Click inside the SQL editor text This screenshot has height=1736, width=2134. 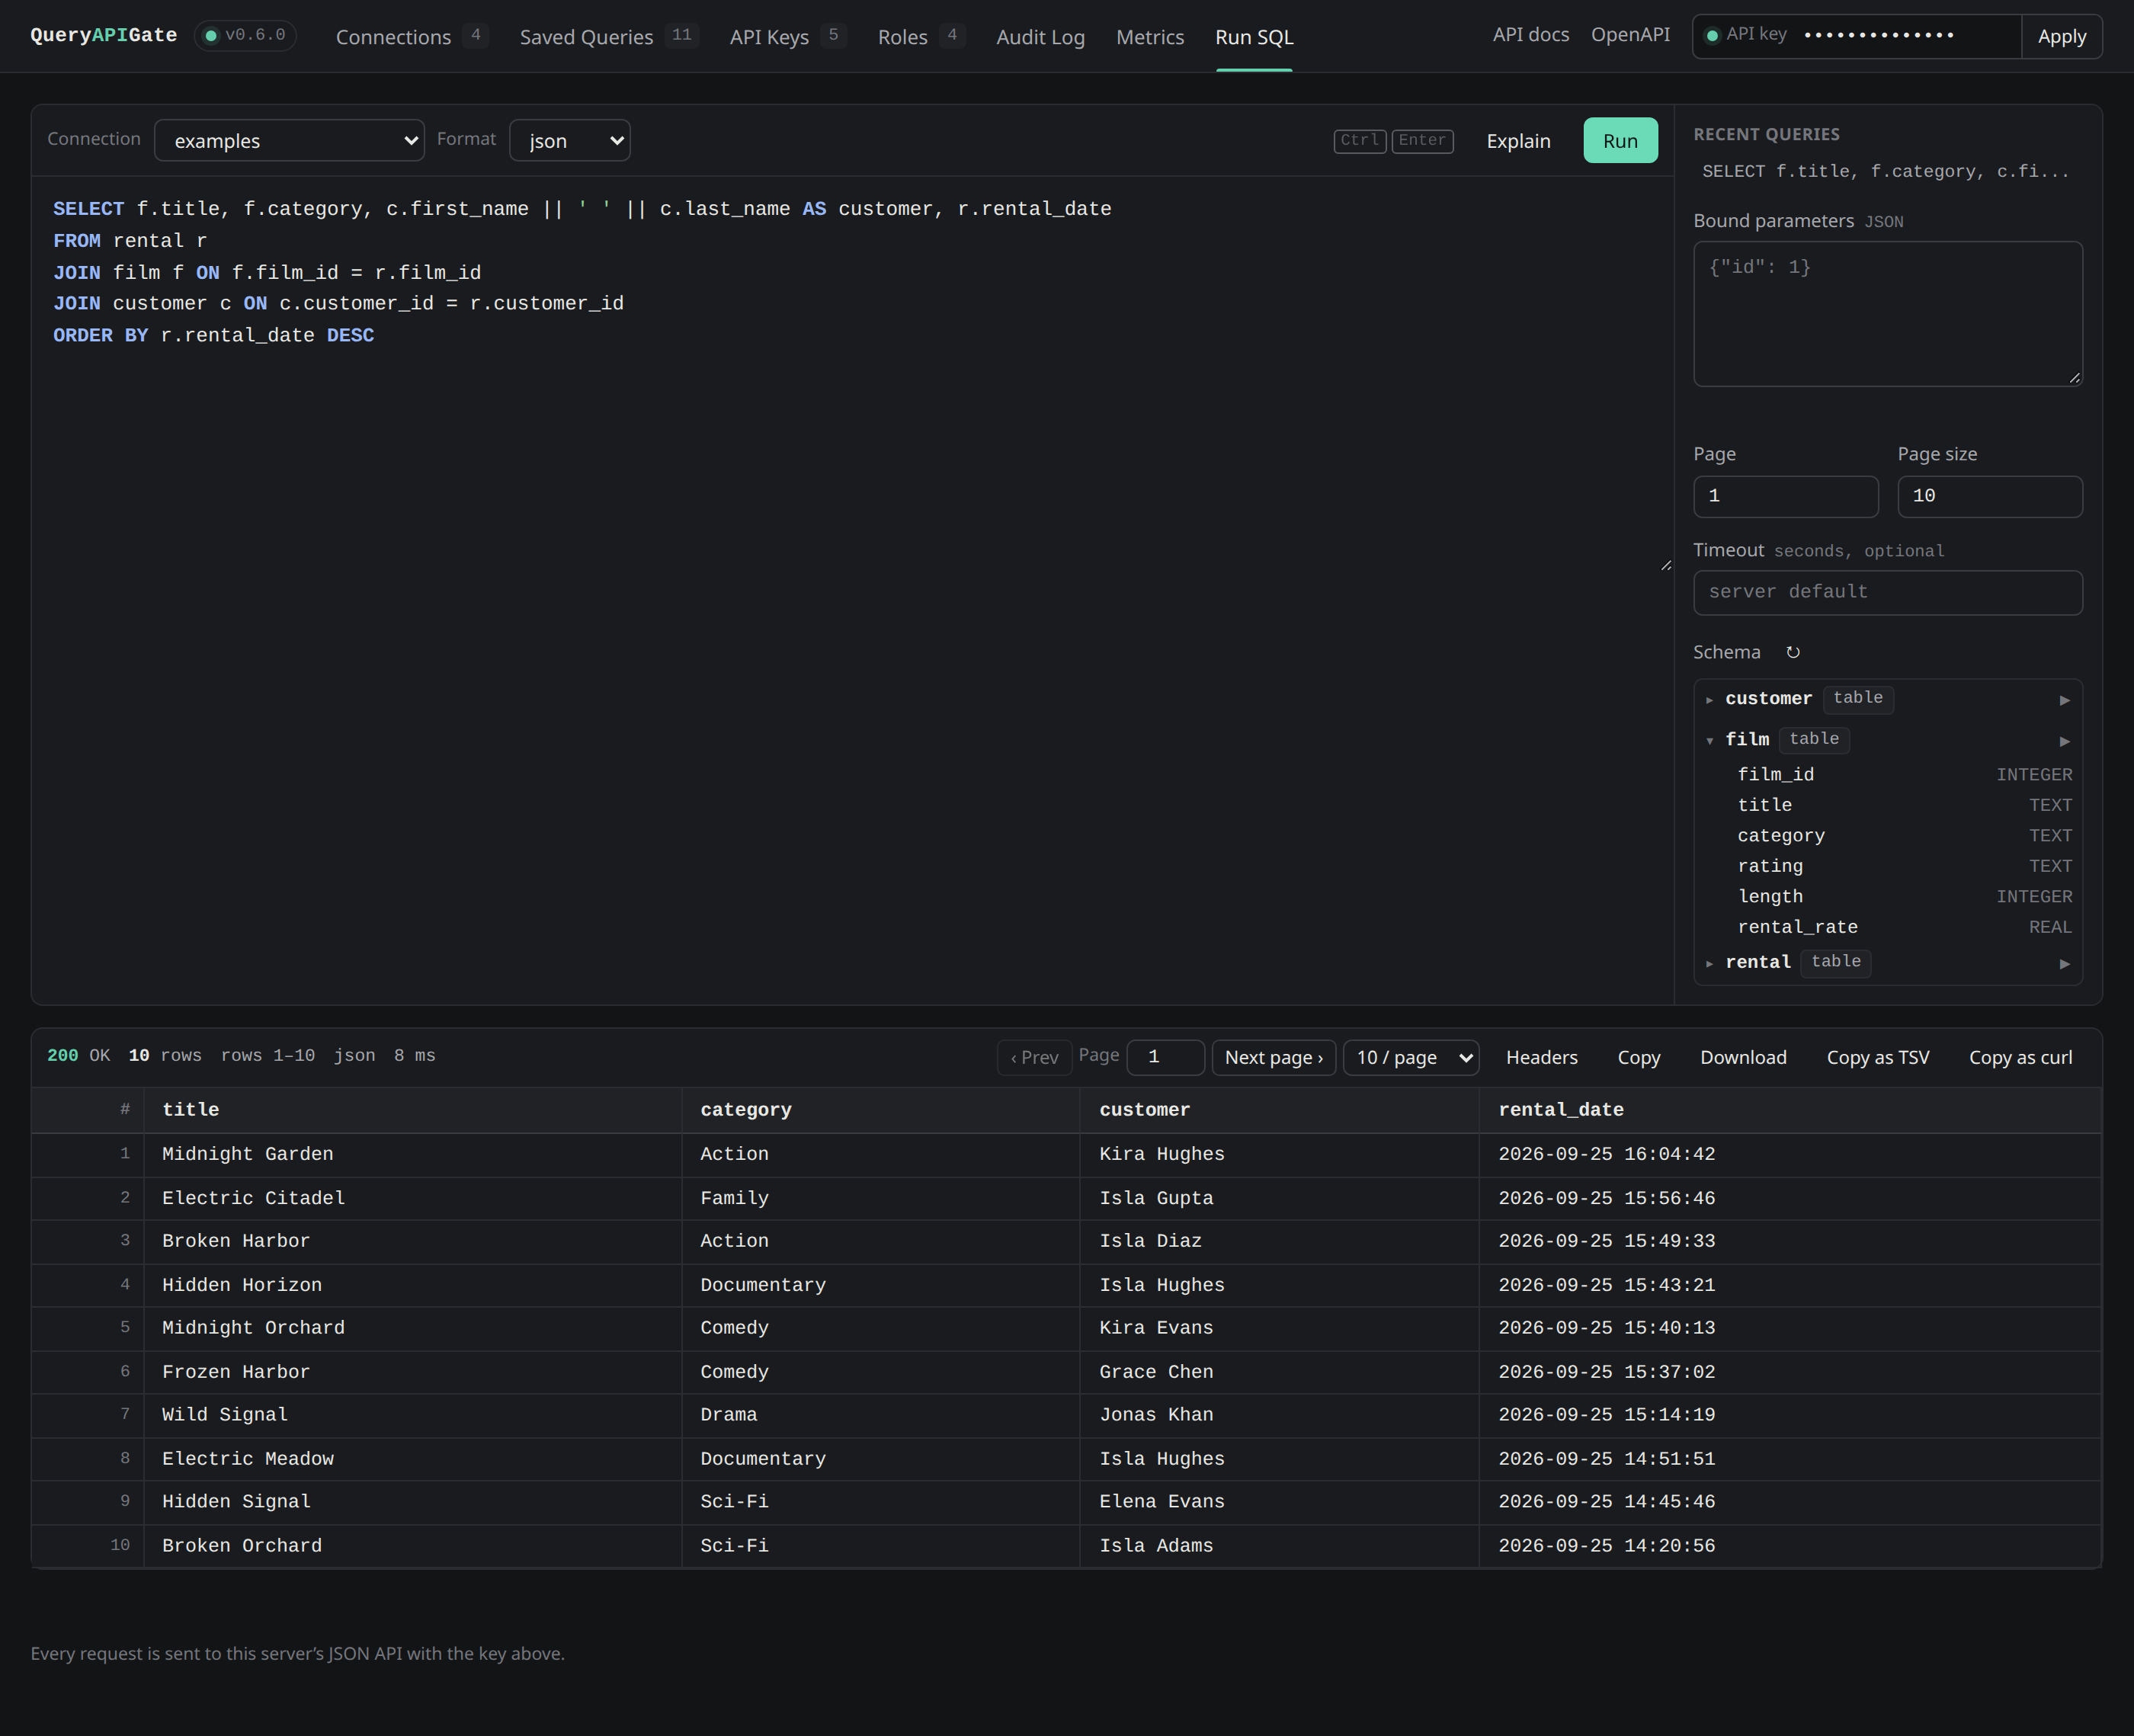pos(852,375)
